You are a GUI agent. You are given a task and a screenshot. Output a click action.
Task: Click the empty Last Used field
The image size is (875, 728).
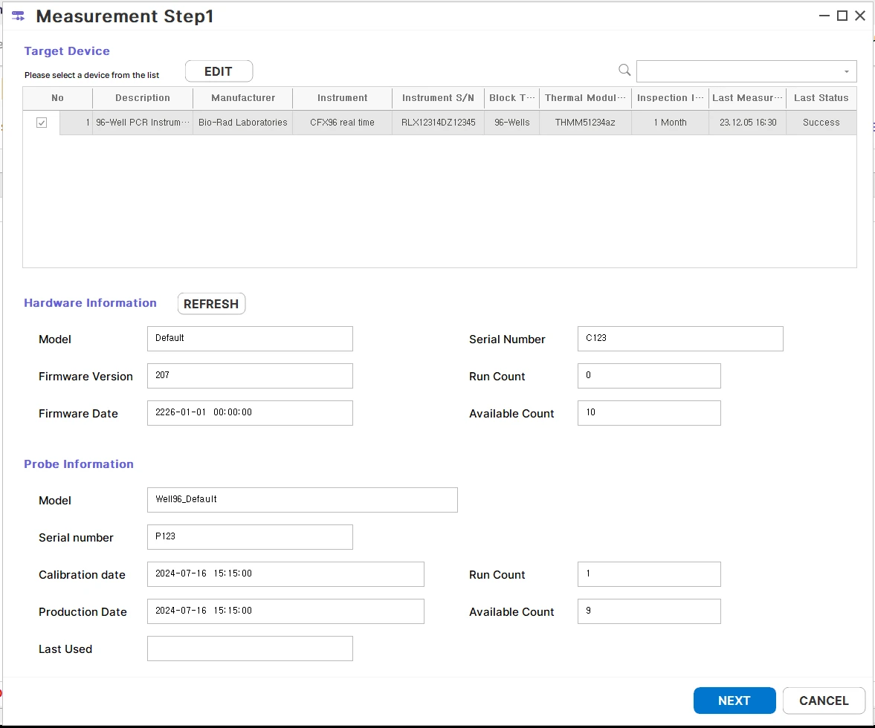(x=250, y=649)
